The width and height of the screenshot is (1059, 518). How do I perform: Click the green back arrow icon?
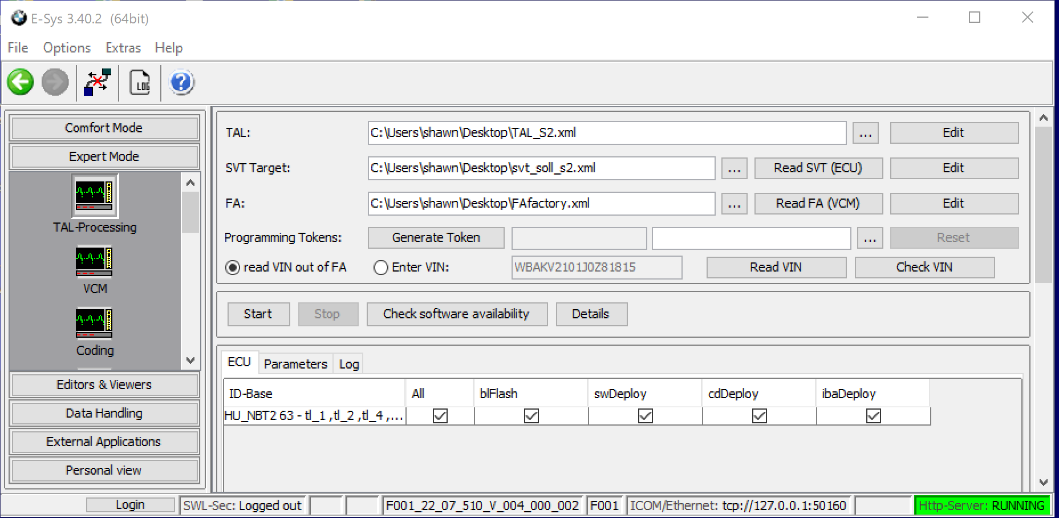(x=21, y=82)
